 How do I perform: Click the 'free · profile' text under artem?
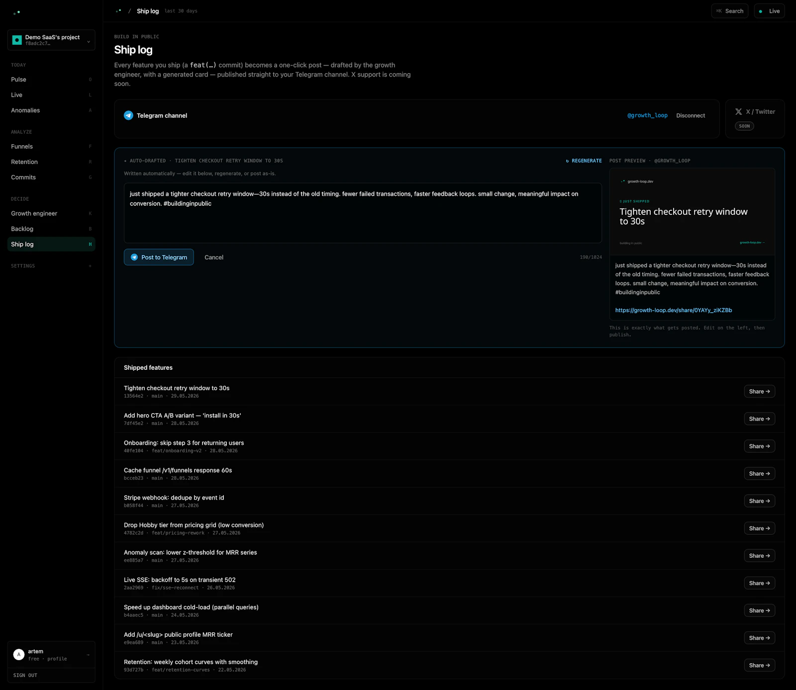pyautogui.click(x=47, y=659)
